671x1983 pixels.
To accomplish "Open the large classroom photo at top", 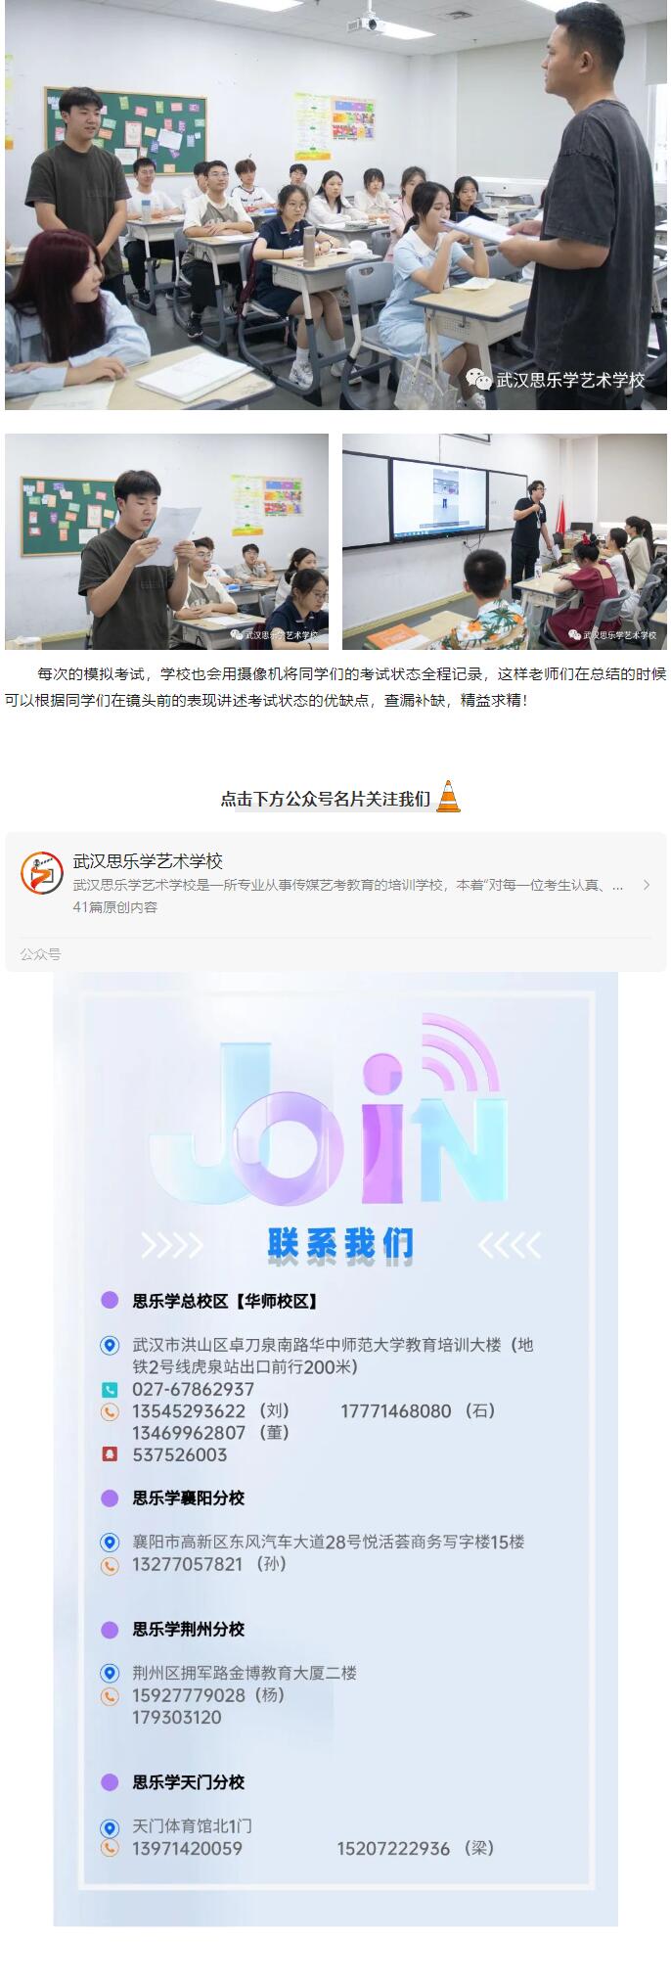I will coord(335,205).
